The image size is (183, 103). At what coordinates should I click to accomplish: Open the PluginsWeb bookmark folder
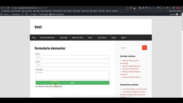(16, 11)
